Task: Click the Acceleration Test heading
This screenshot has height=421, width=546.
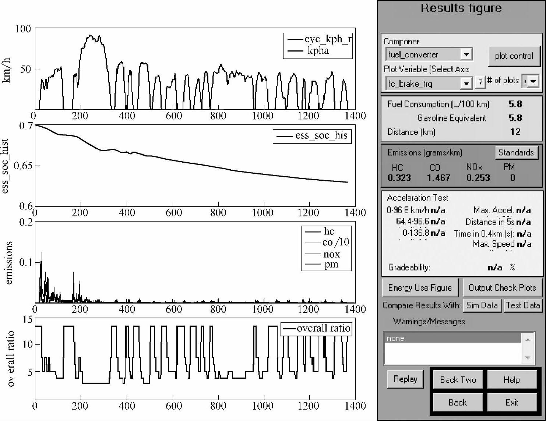Action: [418, 198]
